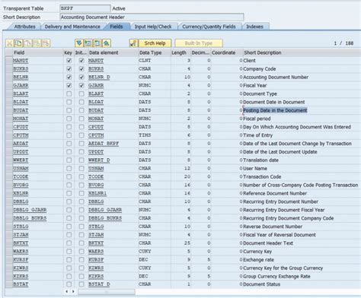Screen dimensions: 361x298
Task: Toggle the Key checkbox for the MANDT field
Action: pyautogui.click(x=69, y=61)
